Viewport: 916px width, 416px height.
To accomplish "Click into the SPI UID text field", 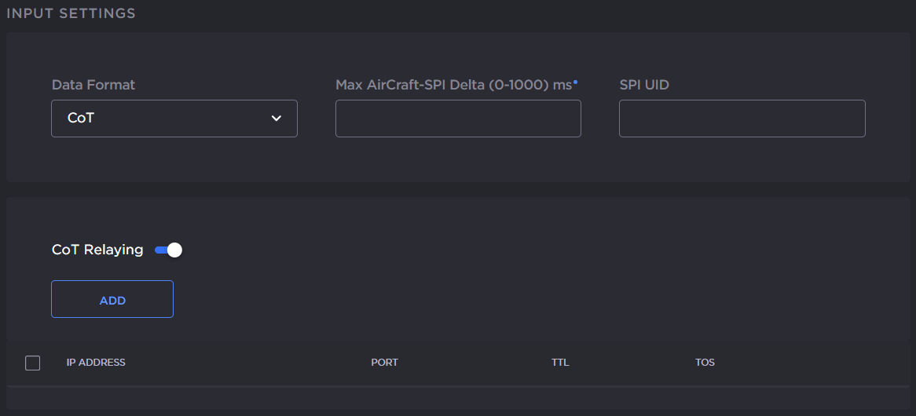I will coord(742,119).
